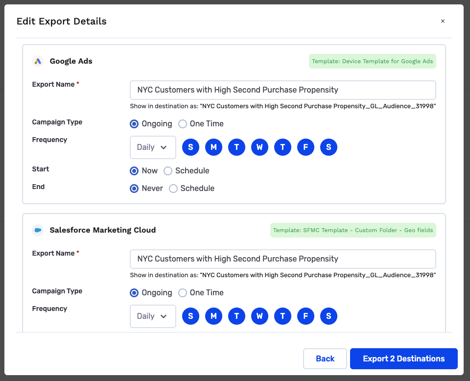Click the Salesforce Export Name input field
This screenshot has width=470, height=381.
[282, 259]
